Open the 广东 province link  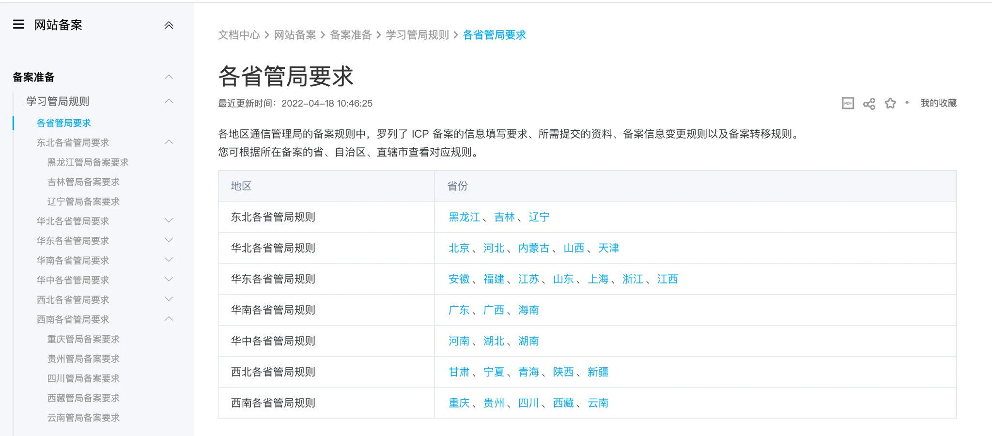click(459, 310)
